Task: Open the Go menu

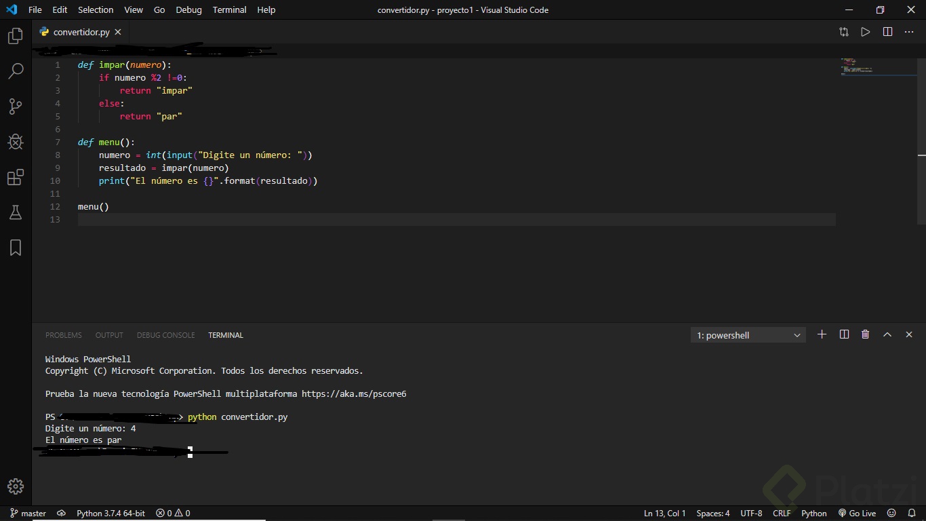Action: point(159,10)
